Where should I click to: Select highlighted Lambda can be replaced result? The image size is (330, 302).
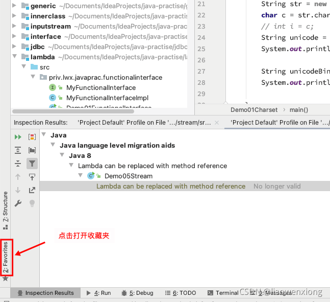[x=171, y=187]
